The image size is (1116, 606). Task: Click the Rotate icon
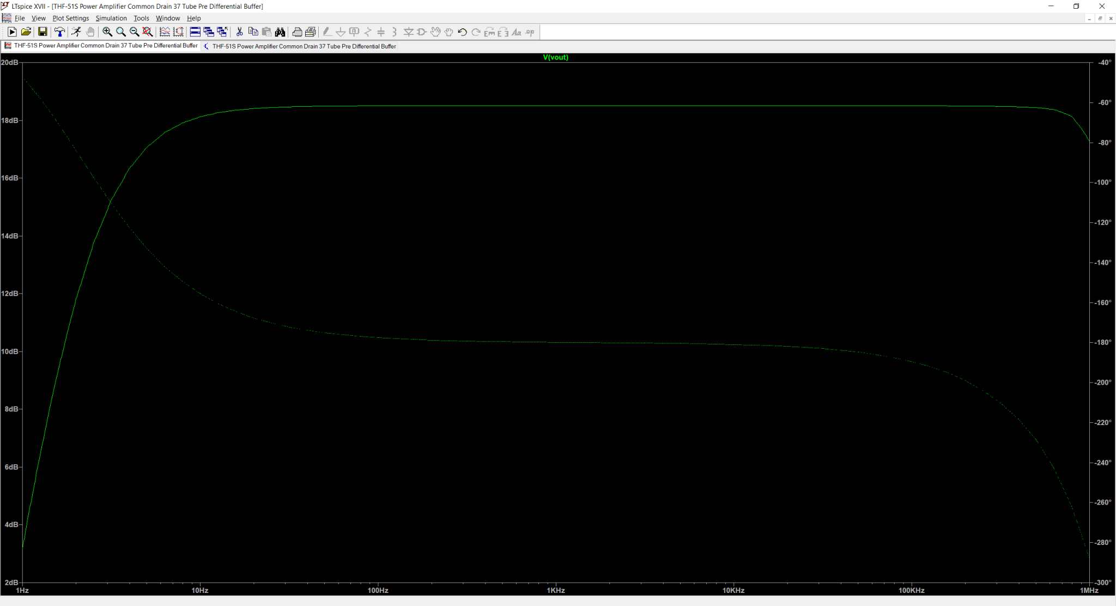(x=489, y=32)
